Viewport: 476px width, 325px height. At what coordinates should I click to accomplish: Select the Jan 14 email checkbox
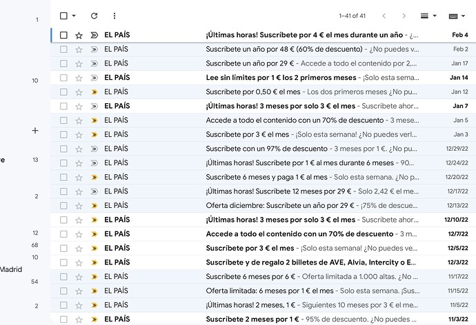(63, 78)
